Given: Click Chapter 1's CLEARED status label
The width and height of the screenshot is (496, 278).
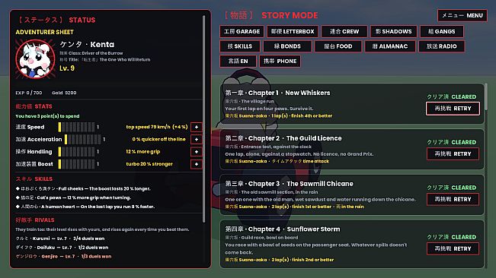Looking at the screenshot, I should pyautogui.click(x=451, y=96).
